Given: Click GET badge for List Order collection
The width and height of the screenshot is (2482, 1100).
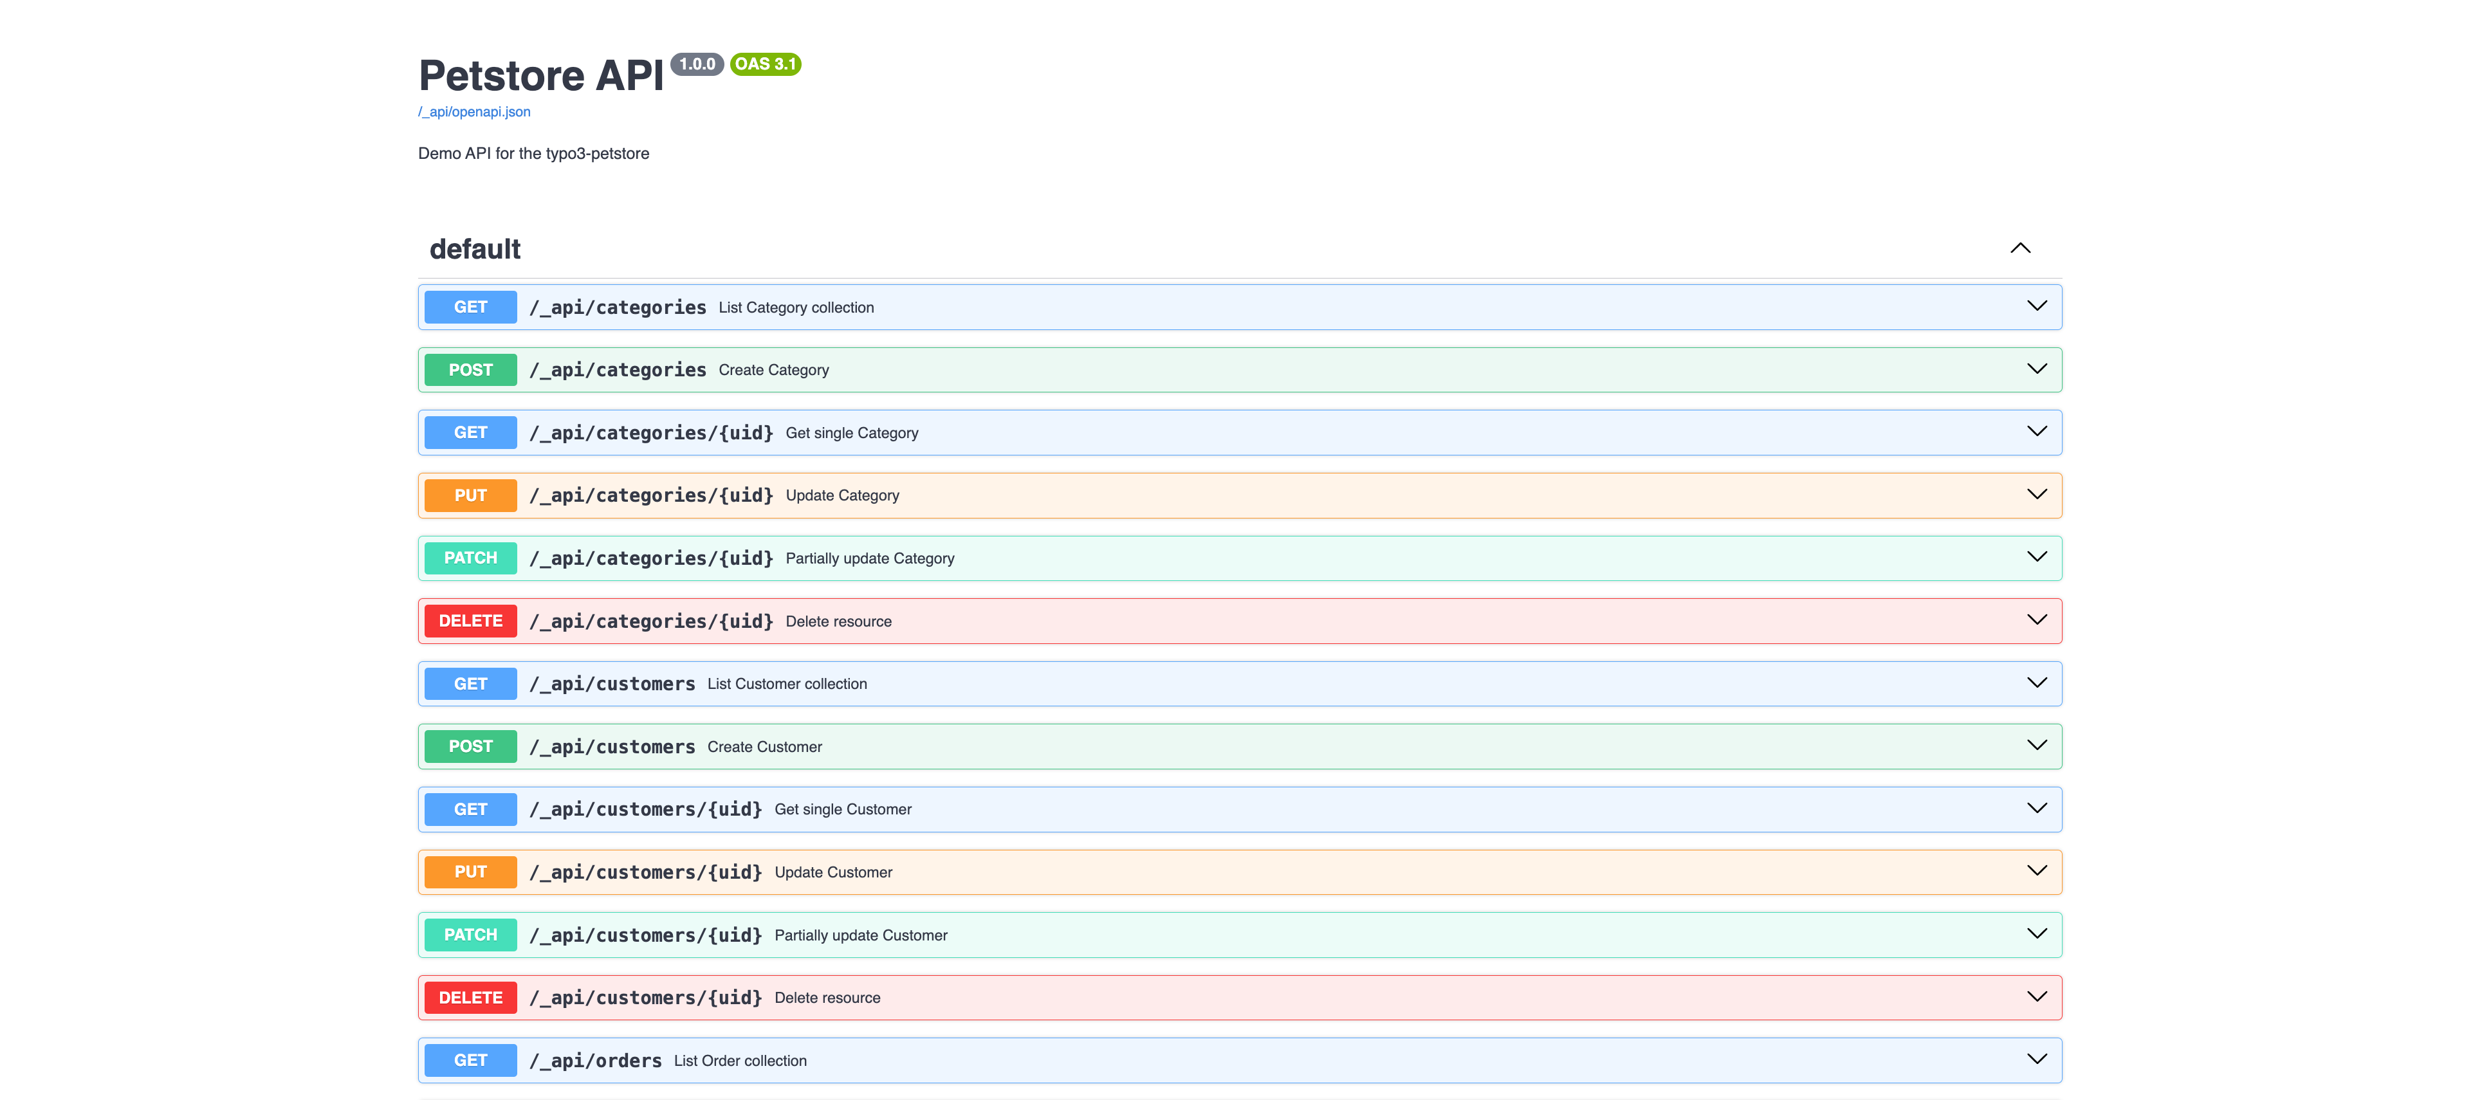Looking at the screenshot, I should [x=470, y=1061].
